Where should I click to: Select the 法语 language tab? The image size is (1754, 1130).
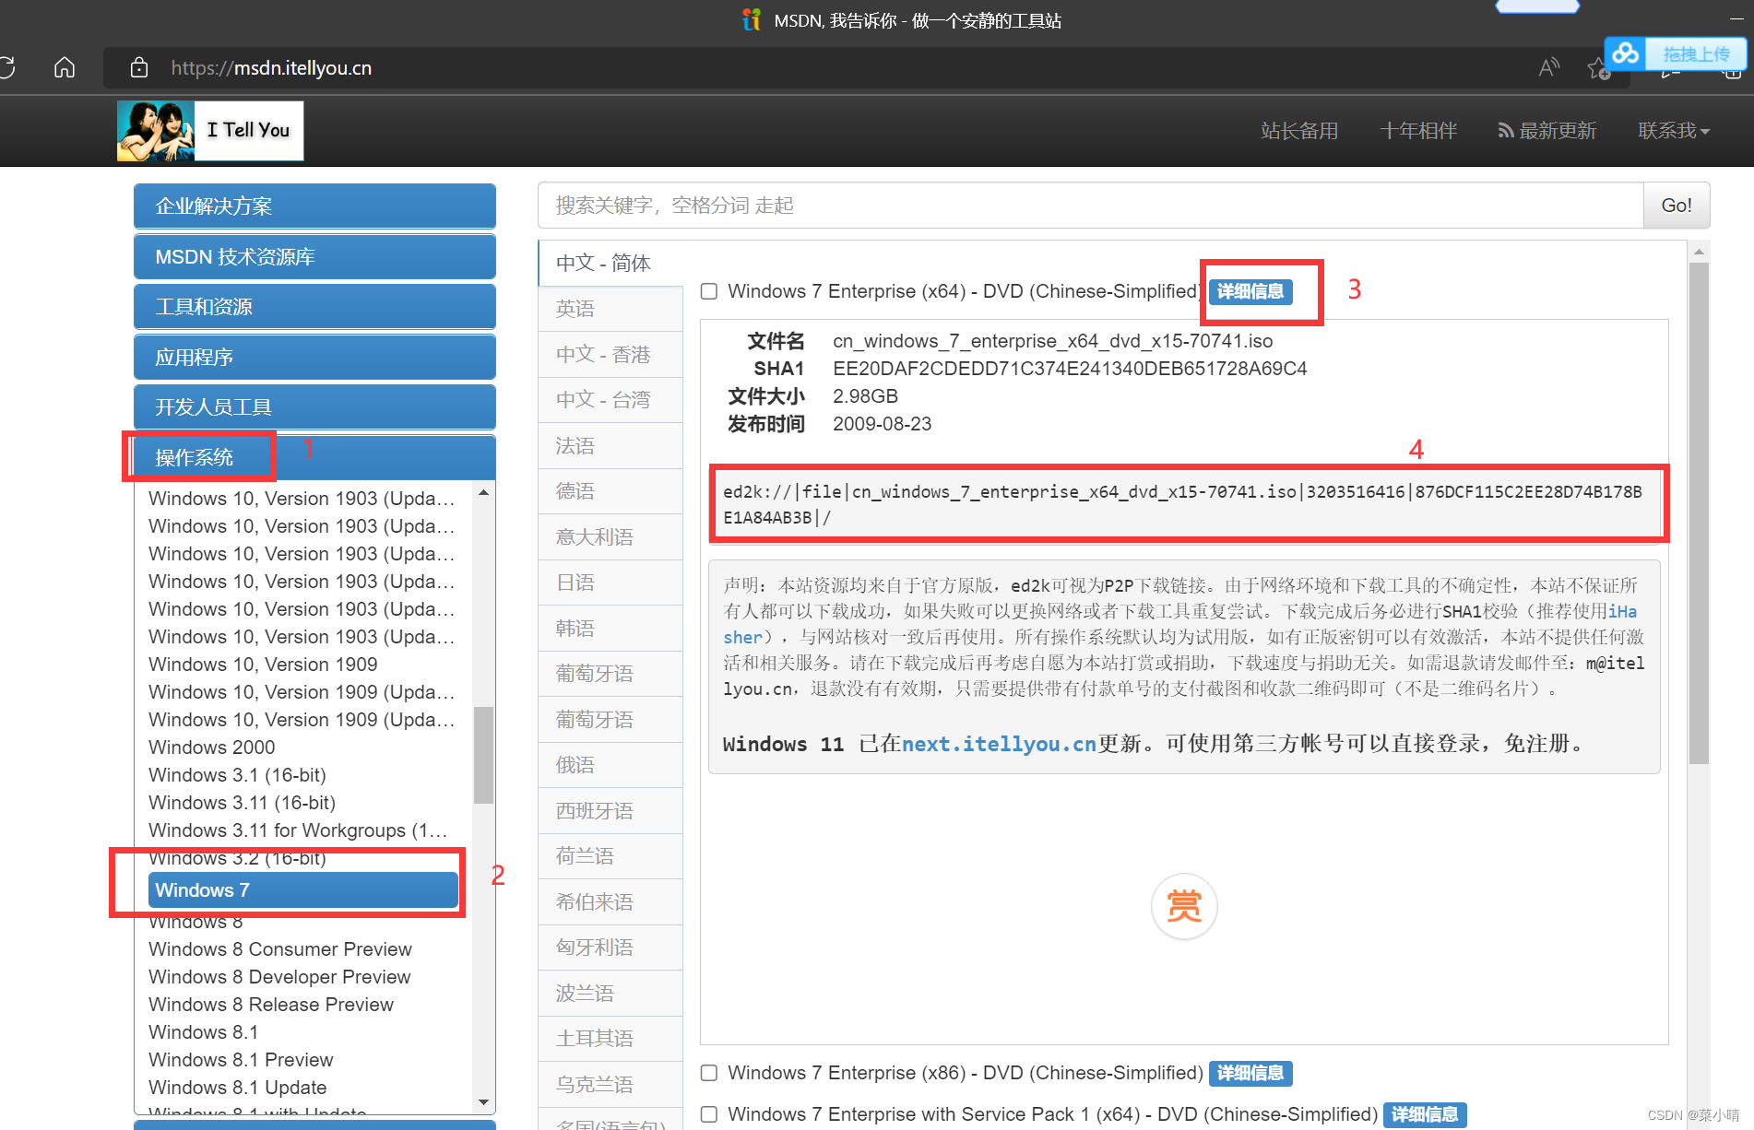[610, 445]
